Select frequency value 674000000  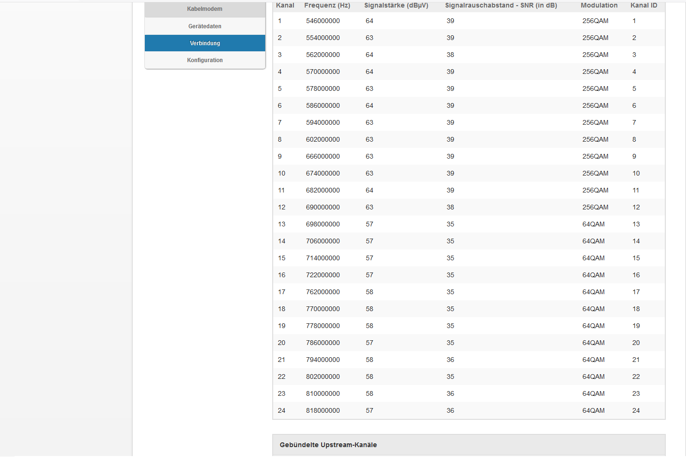323,173
